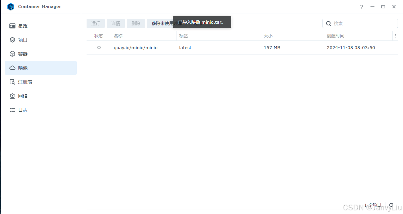The width and height of the screenshot is (403, 214).
Task: Click the status circle of minio image
Action: pos(99,47)
